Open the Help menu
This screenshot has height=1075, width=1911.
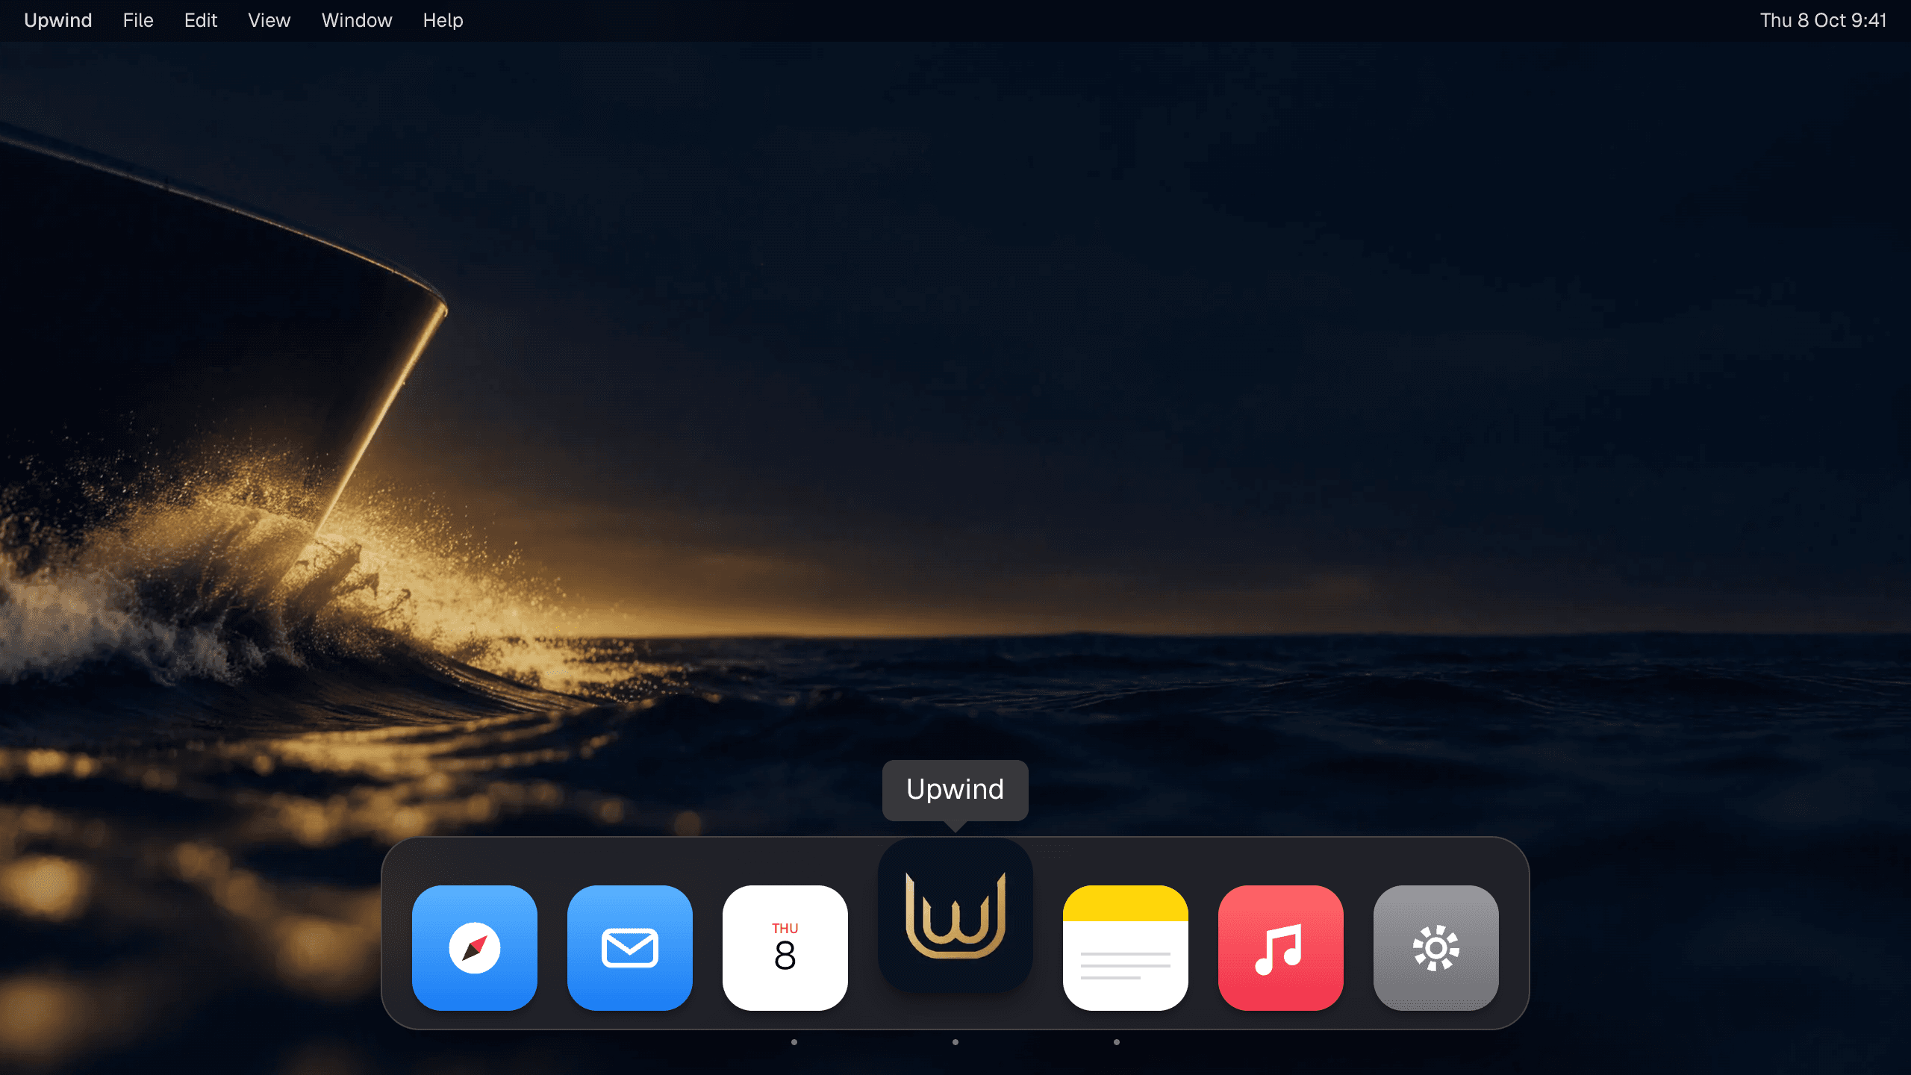[443, 20]
